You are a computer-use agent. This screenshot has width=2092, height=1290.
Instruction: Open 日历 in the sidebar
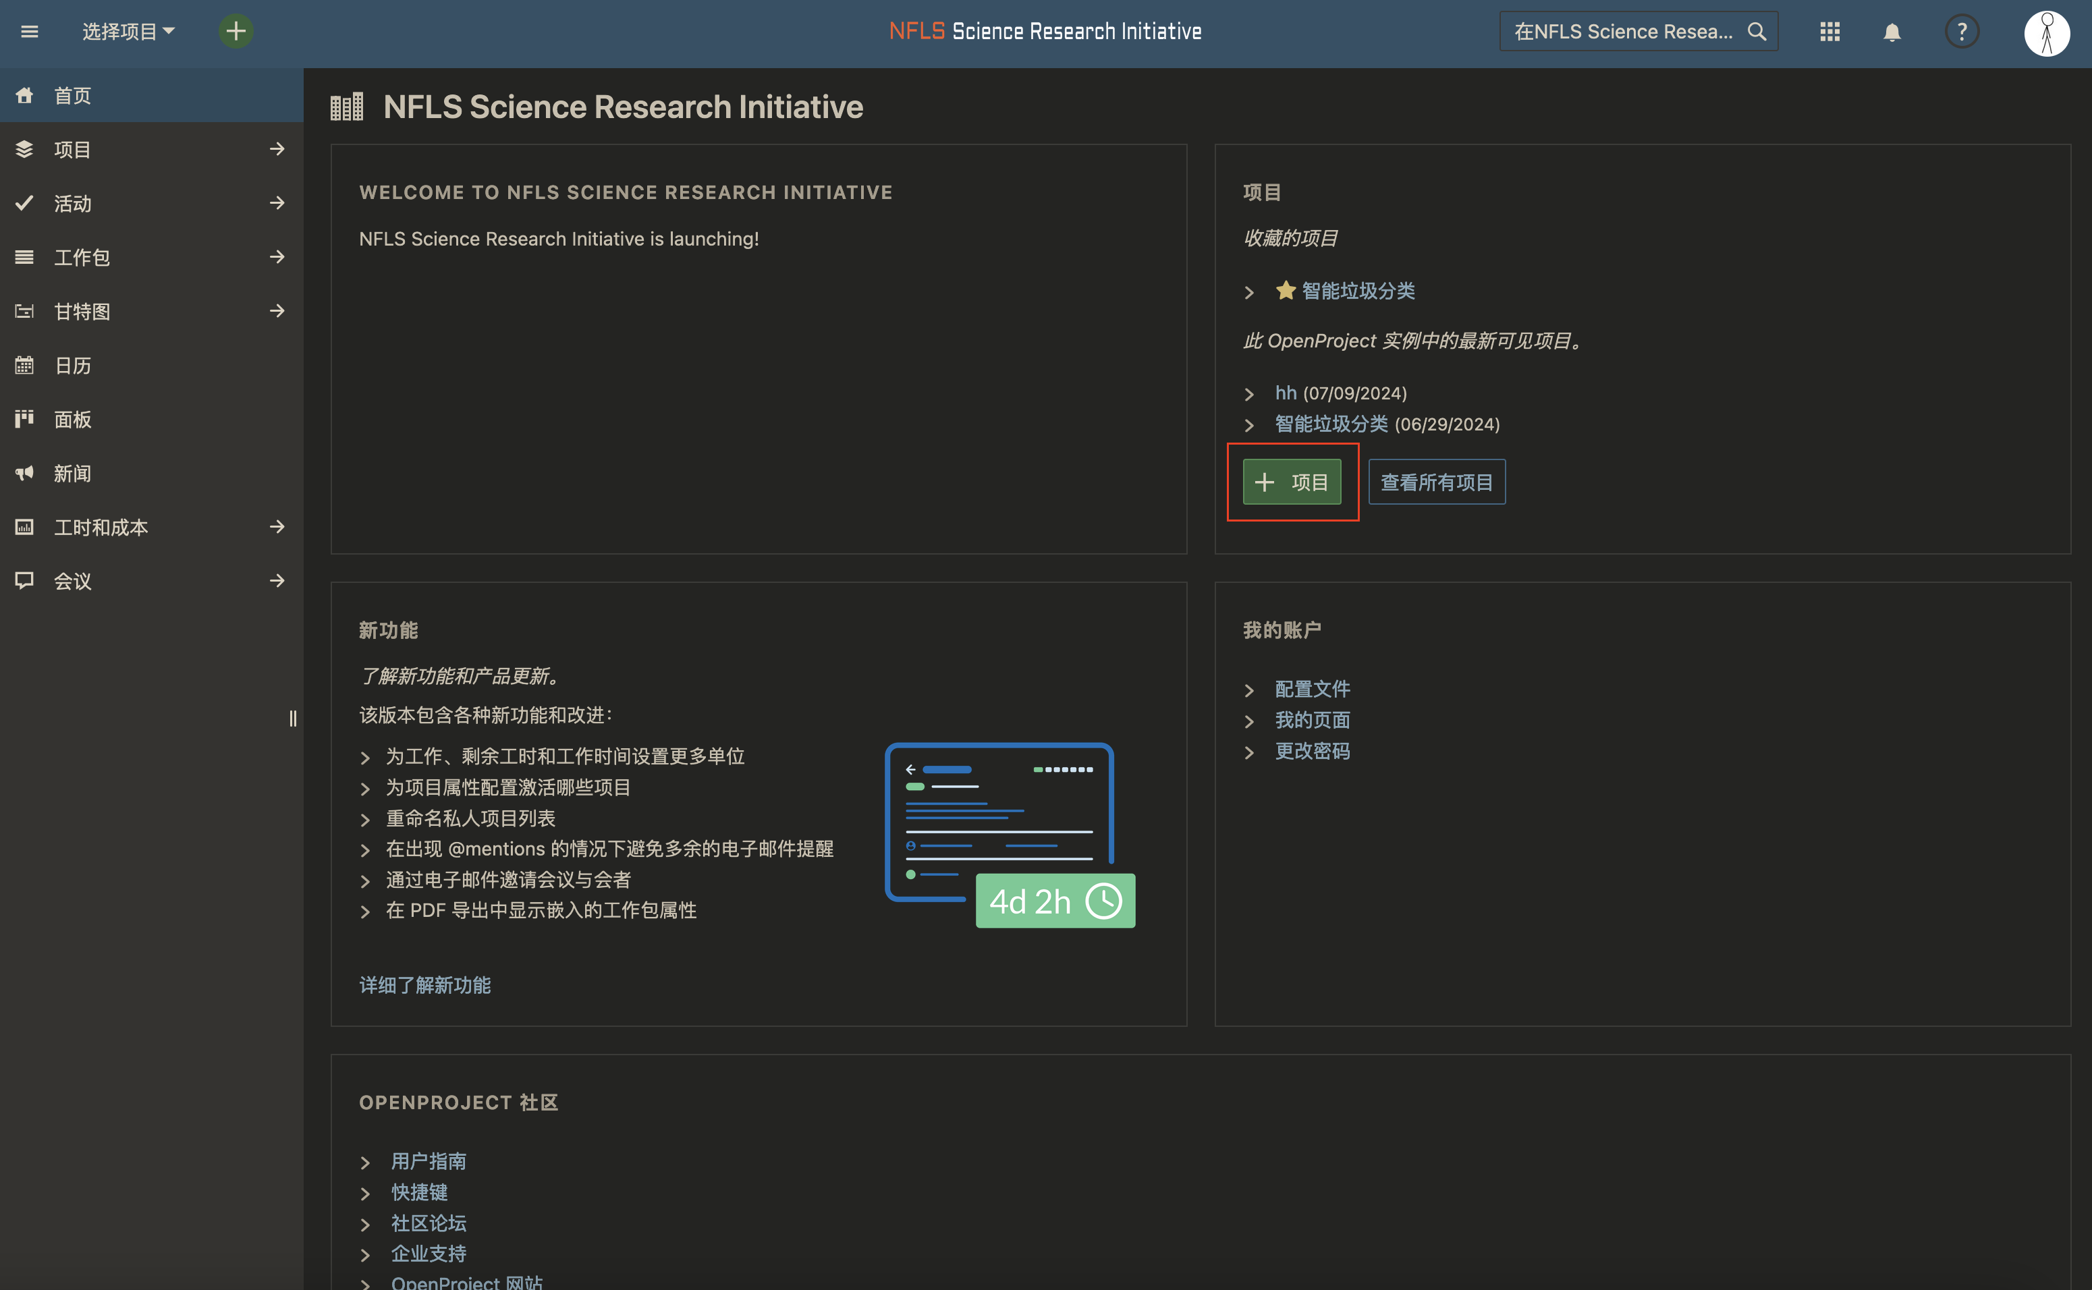pos(72,366)
